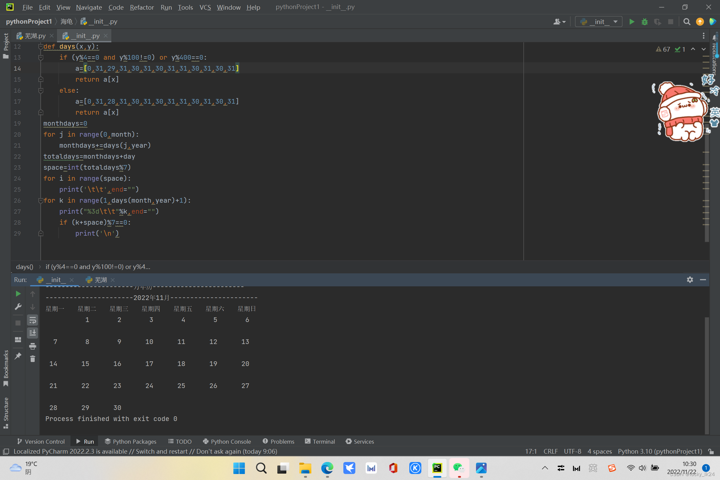Open the Python Packages tool window
The width and height of the screenshot is (720, 480).
click(x=130, y=441)
